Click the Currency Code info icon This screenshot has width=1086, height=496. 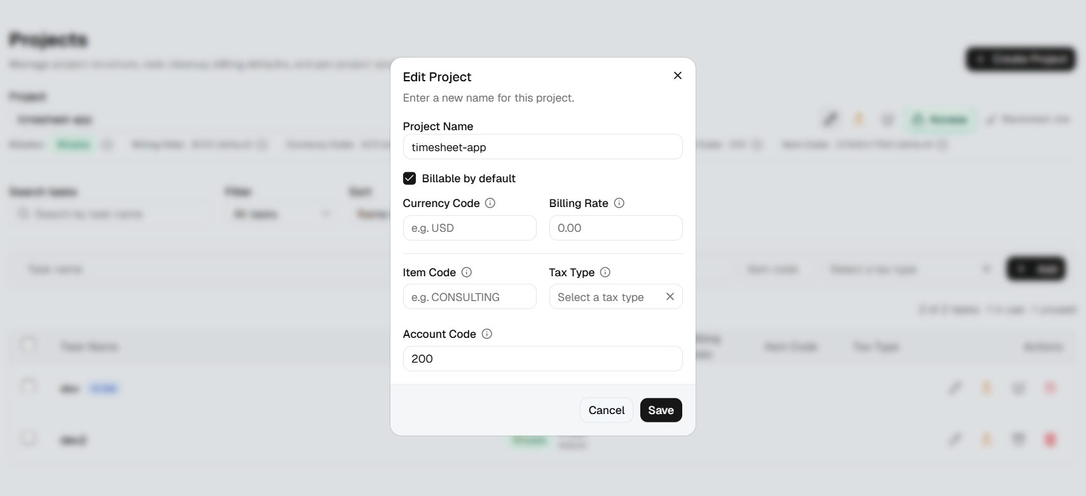pyautogui.click(x=490, y=203)
